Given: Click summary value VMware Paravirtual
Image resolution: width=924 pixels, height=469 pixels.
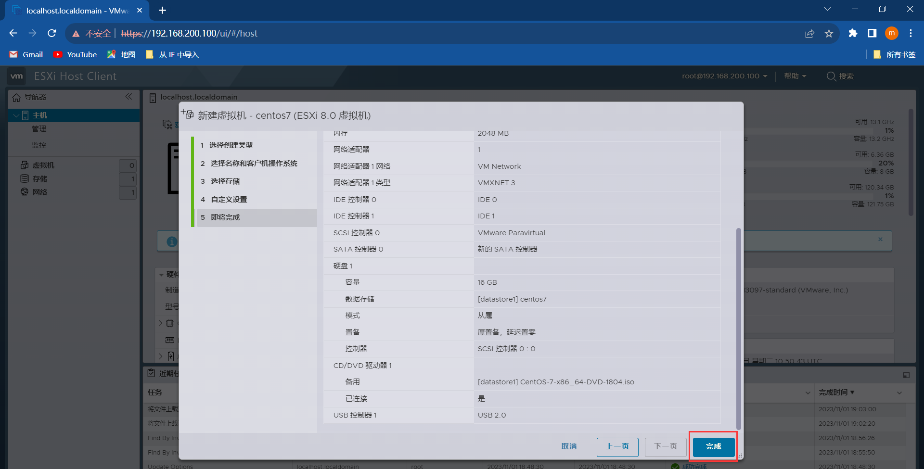Looking at the screenshot, I should coord(511,233).
